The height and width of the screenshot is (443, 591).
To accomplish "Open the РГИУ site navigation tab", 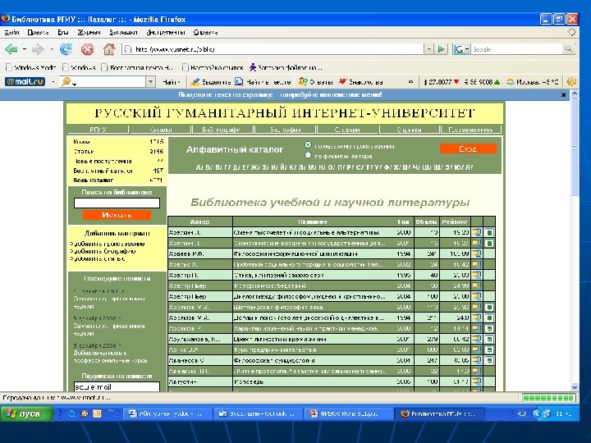I will pos(98,130).
